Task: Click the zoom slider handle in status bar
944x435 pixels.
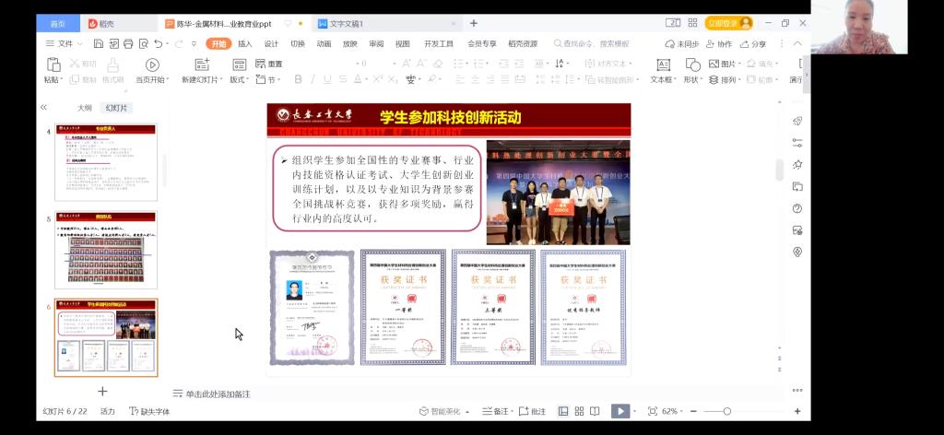Action: [x=726, y=411]
